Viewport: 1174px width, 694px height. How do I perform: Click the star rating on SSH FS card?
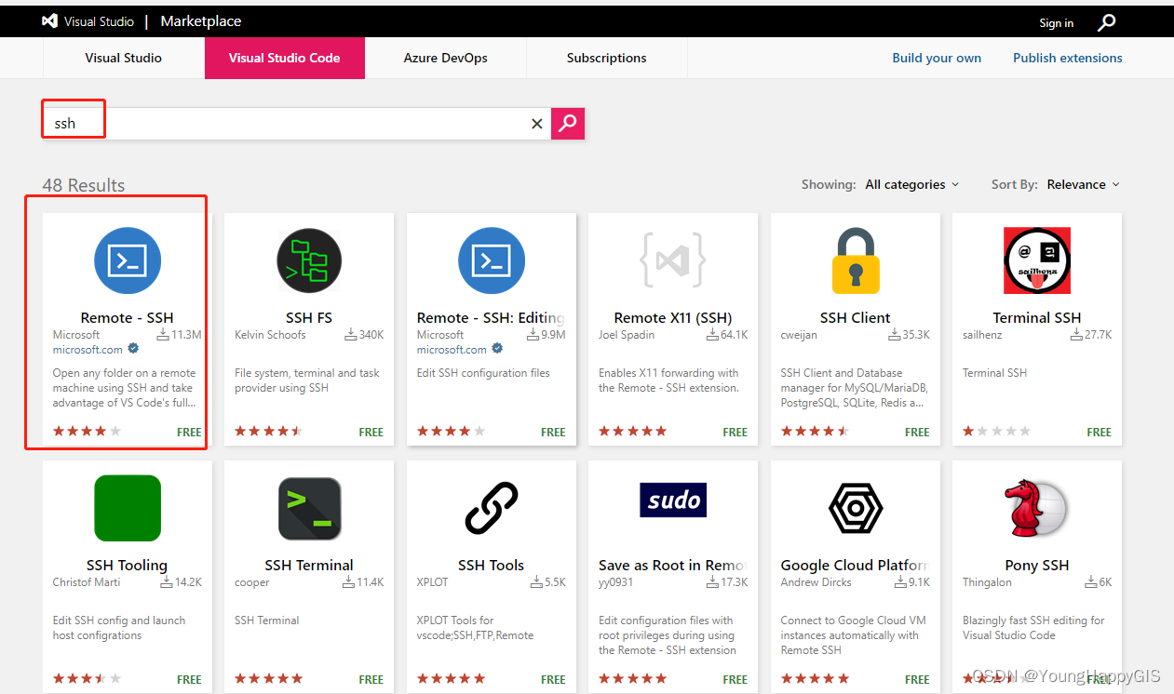tap(269, 432)
